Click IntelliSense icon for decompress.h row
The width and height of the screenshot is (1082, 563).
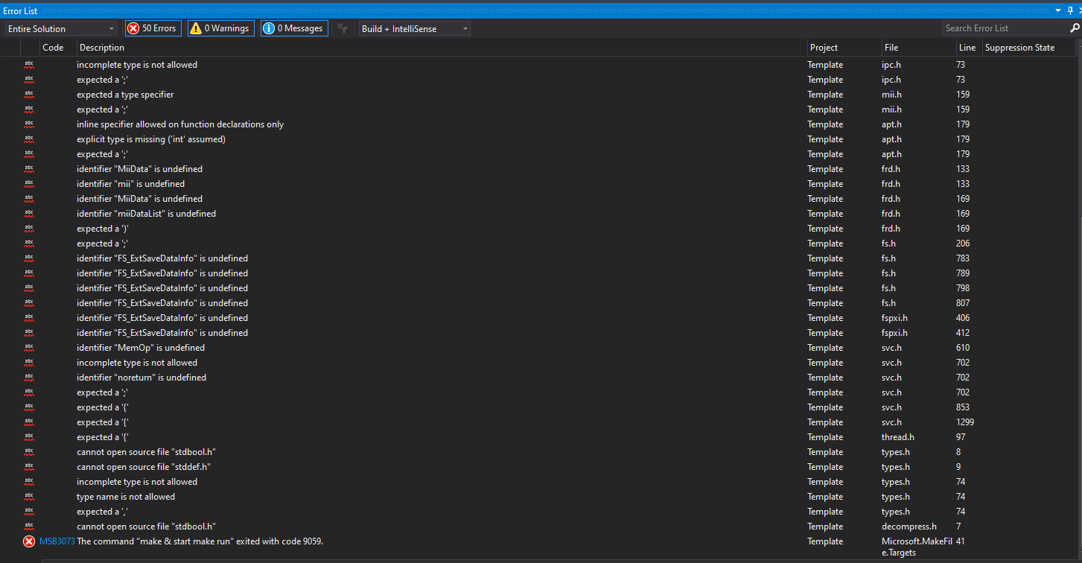point(29,527)
